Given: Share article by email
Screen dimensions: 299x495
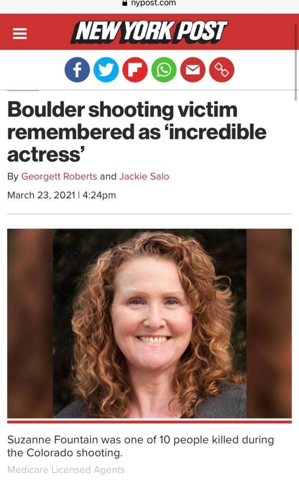Looking at the screenshot, I should 193,70.
